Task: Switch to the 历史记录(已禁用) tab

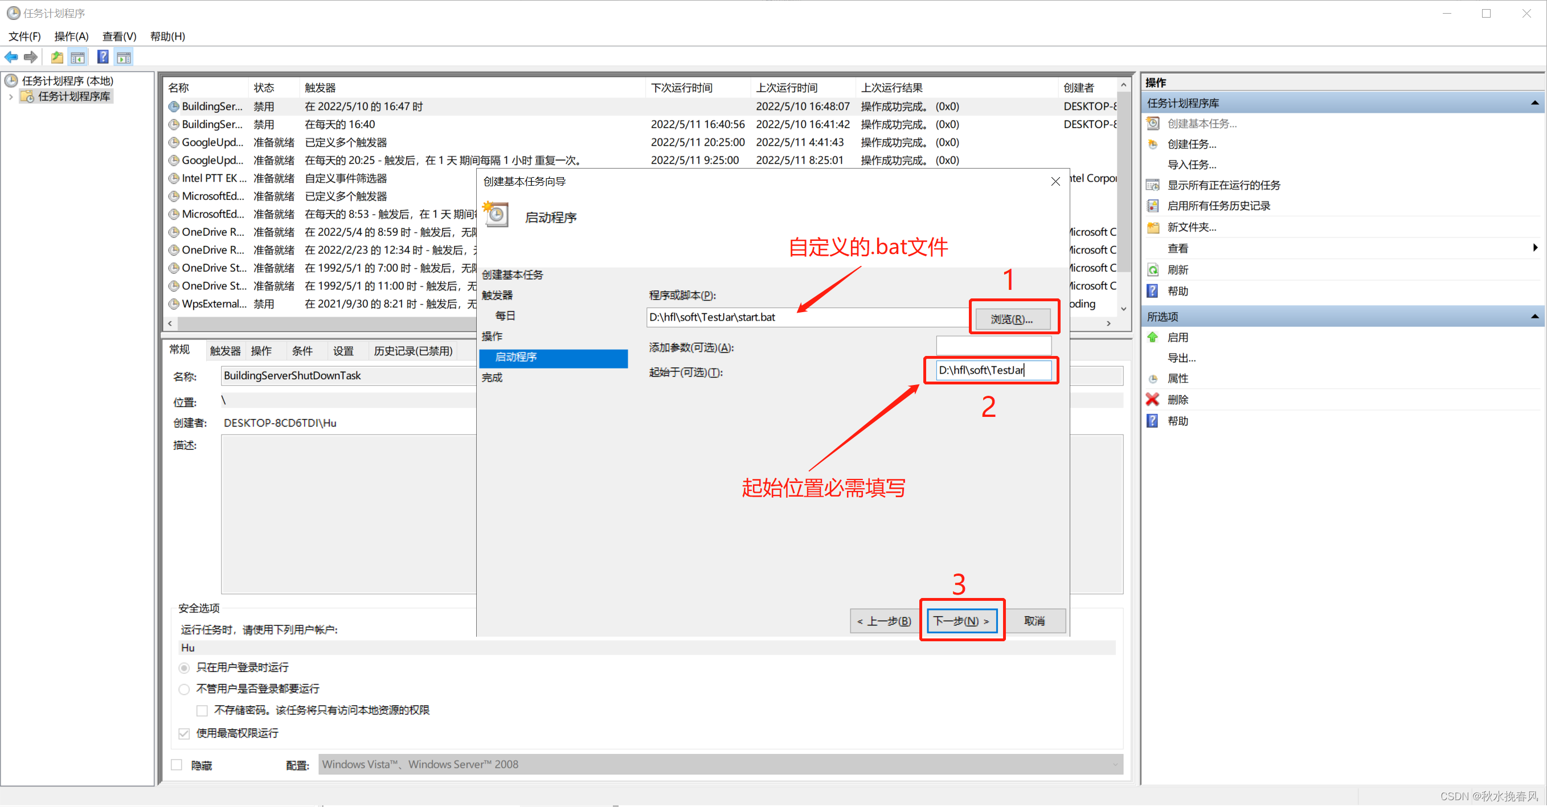Action: tap(413, 351)
